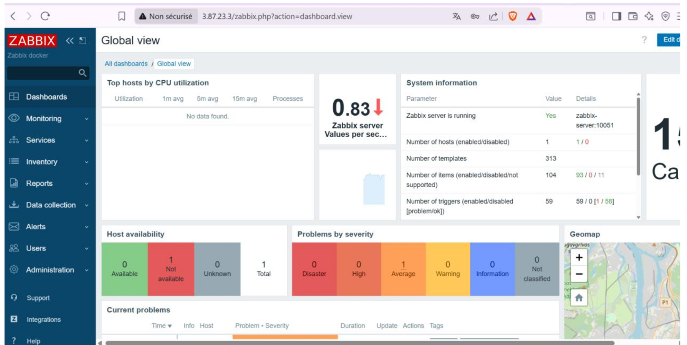687x345 pixels.
Task: Open the Brave VPN shield icon
Action: coord(665,16)
